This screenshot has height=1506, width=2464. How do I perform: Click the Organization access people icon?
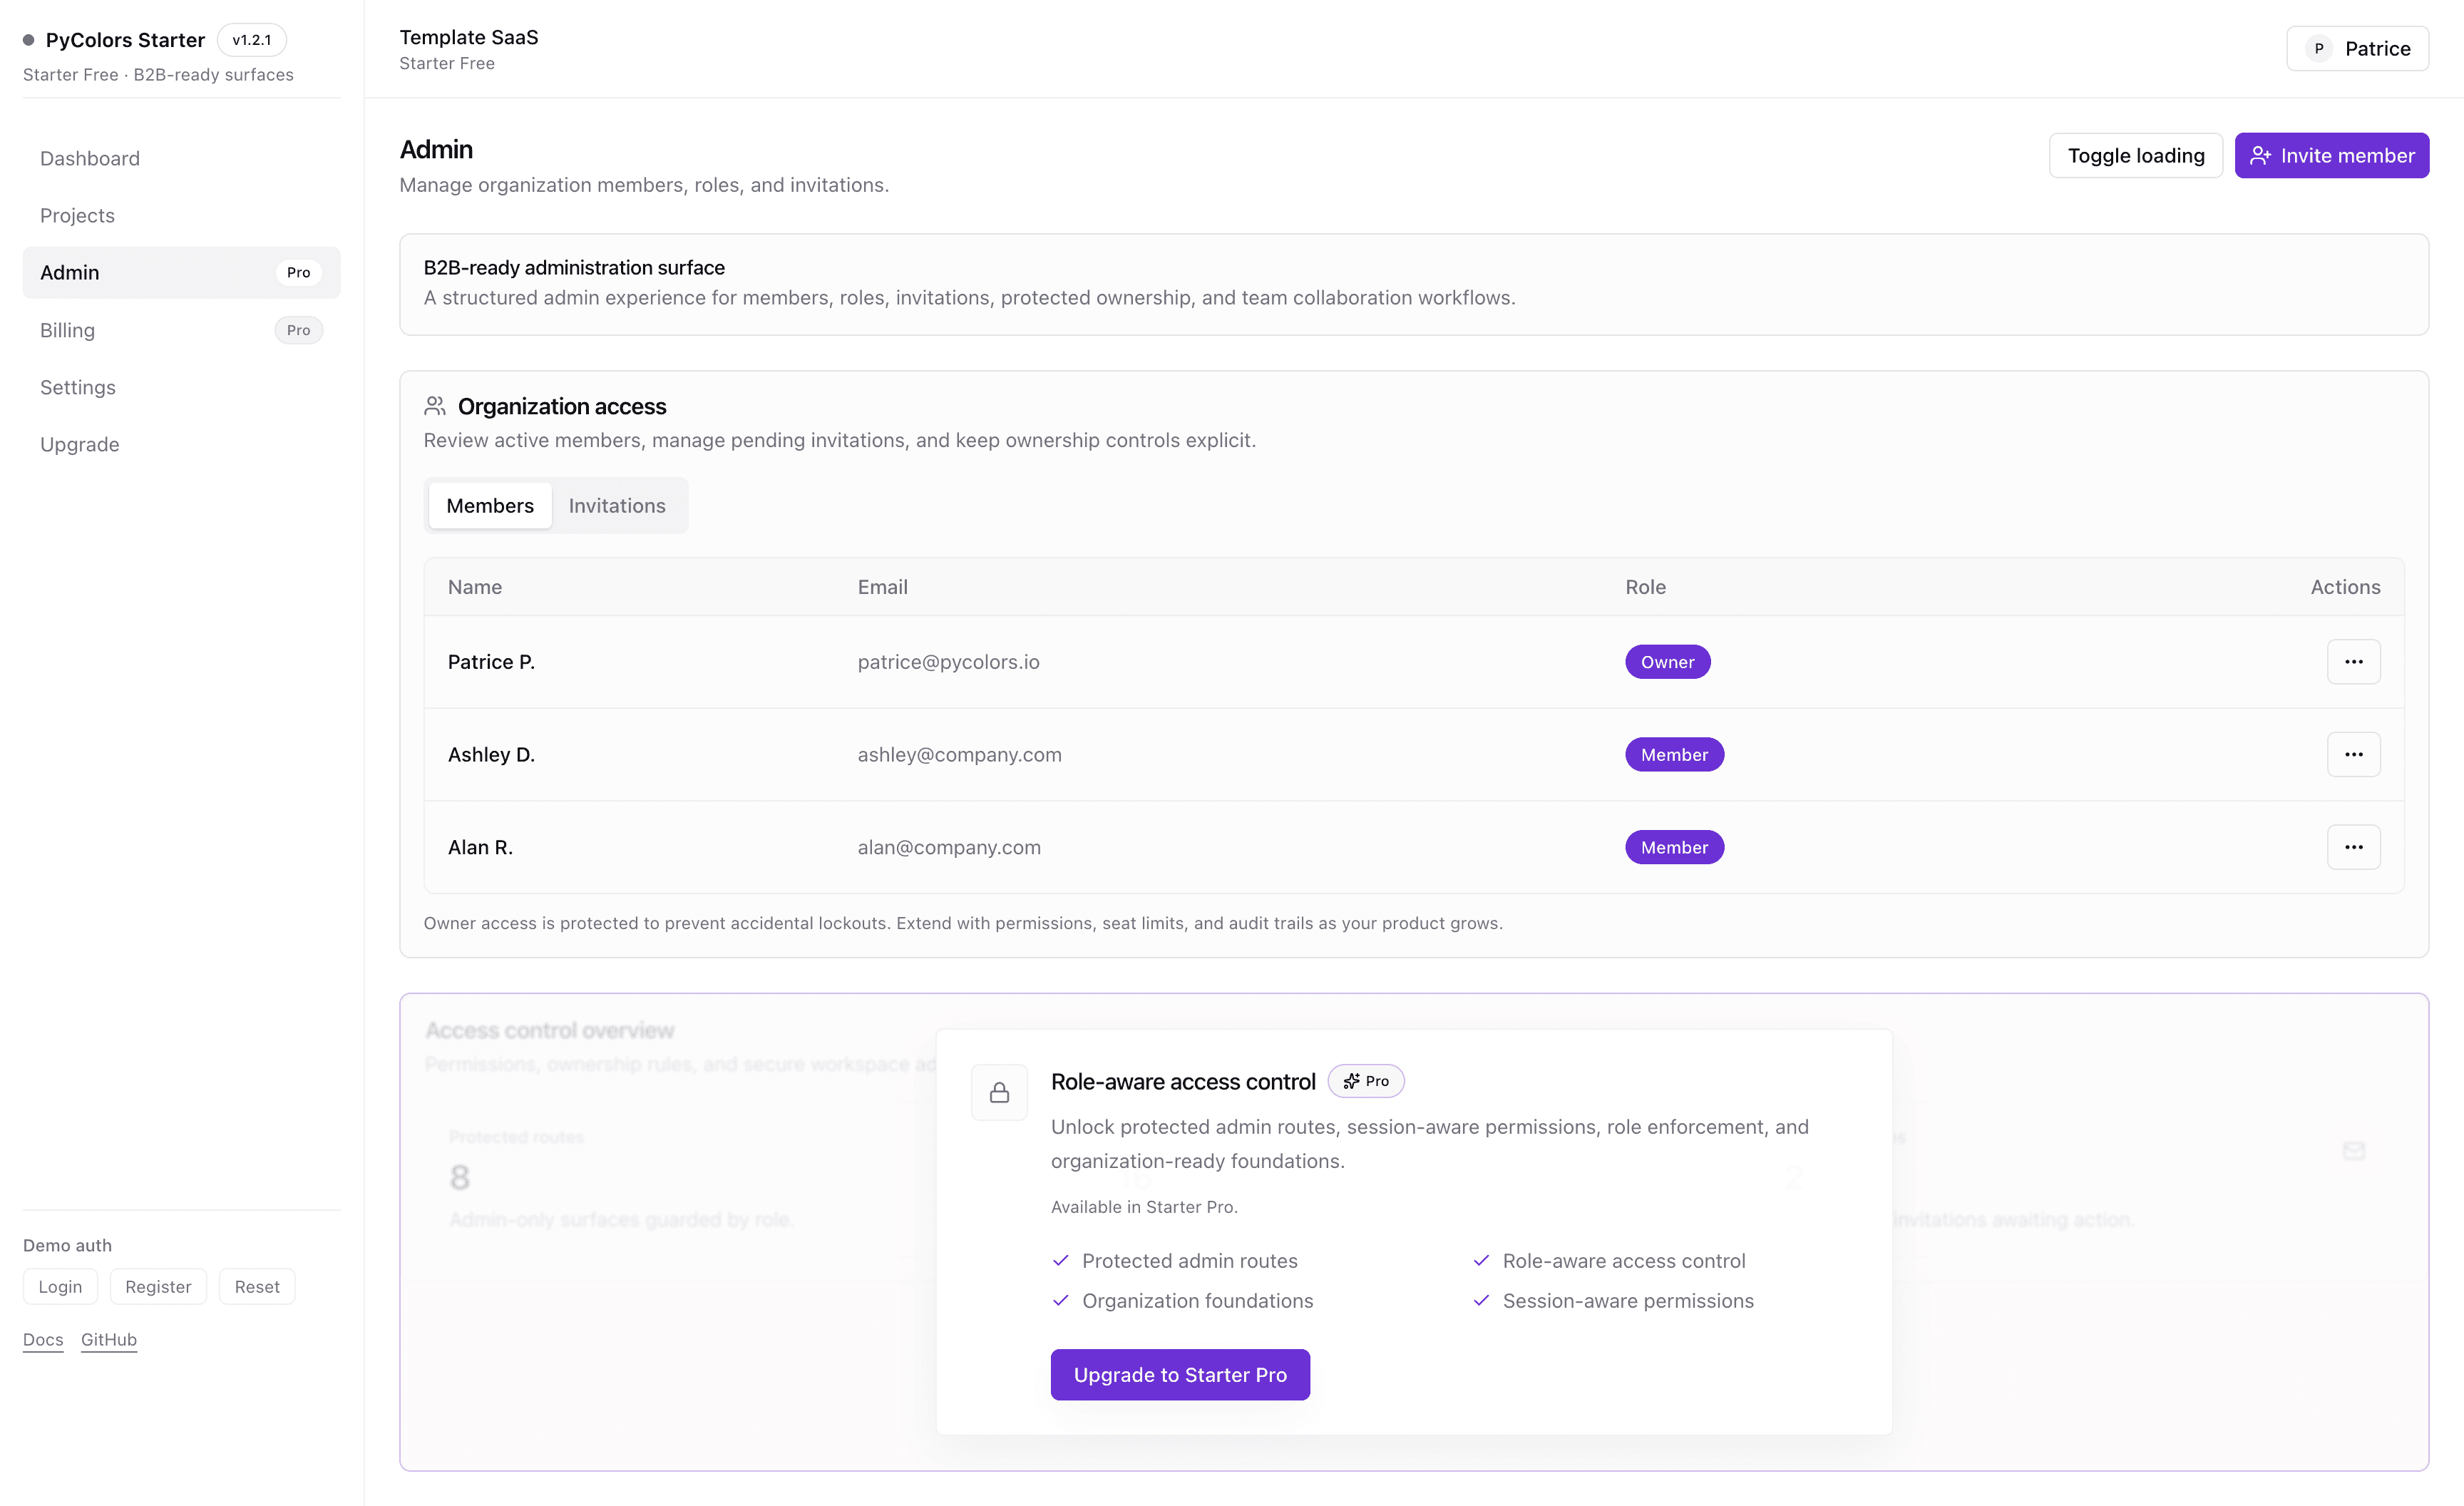(x=435, y=406)
